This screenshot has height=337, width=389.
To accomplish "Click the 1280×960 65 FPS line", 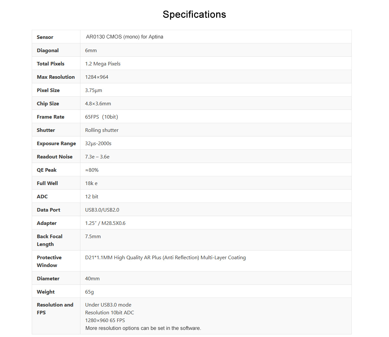I will 105,320.
